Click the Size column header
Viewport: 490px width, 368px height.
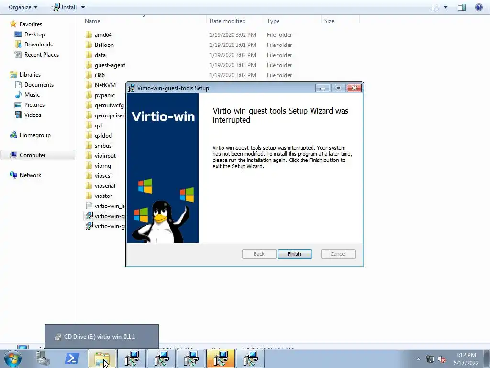click(x=329, y=21)
